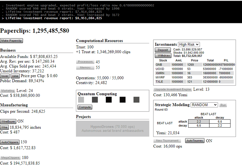Click the fourth black quantum chip
Viewport: 242px width, 168px height.
[x=123, y=100]
